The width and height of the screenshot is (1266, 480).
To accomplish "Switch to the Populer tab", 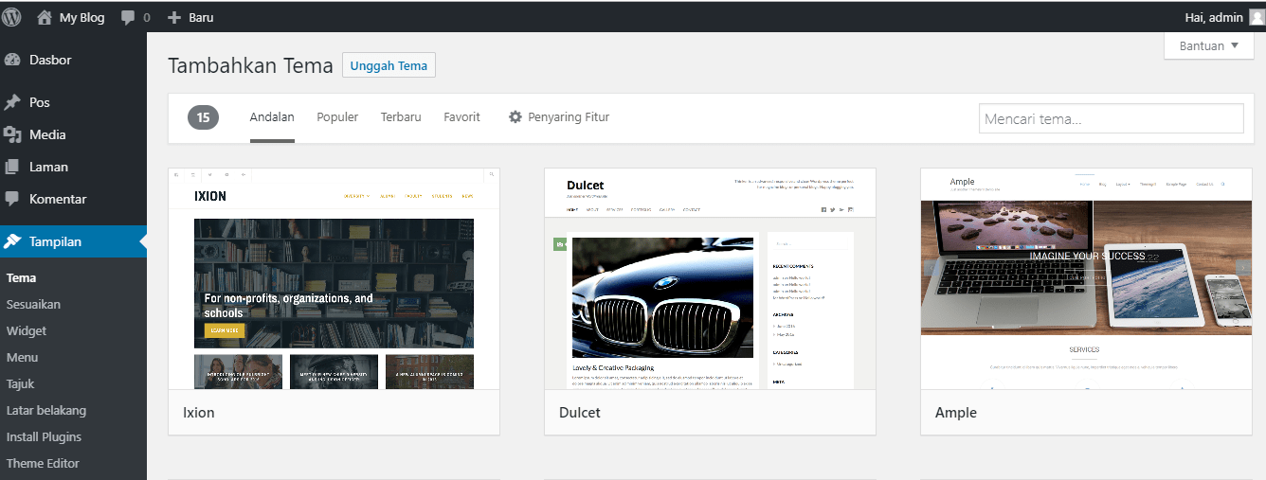I will coord(337,117).
